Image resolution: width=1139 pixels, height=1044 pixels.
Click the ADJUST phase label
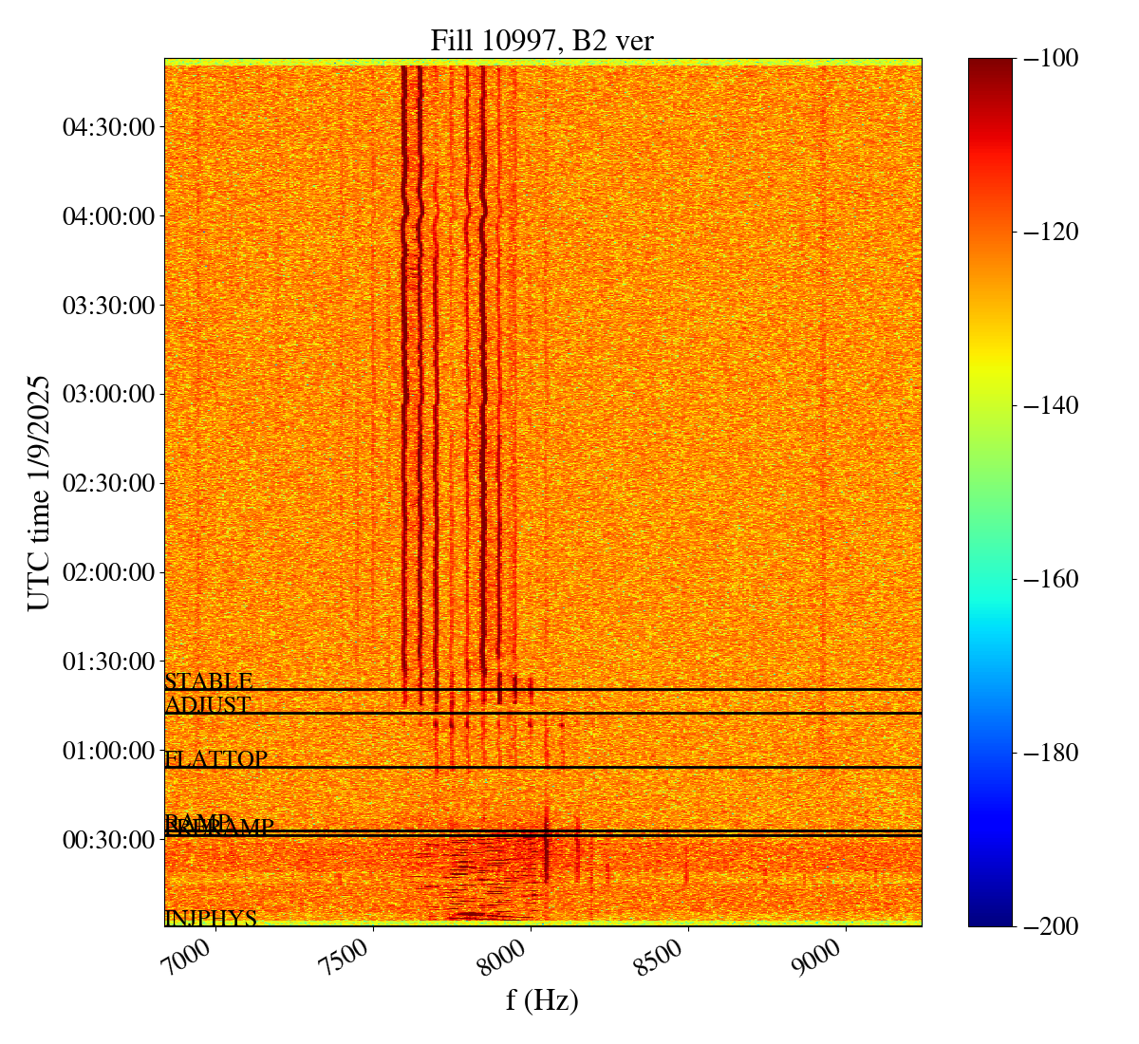click(207, 705)
